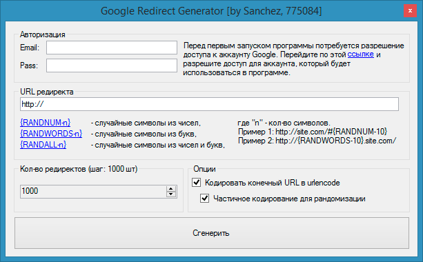This screenshot has height=262, width=423.
Task: Toggle 'Частичное кодирование для рандомизации' checkbox
Action: click(204, 199)
